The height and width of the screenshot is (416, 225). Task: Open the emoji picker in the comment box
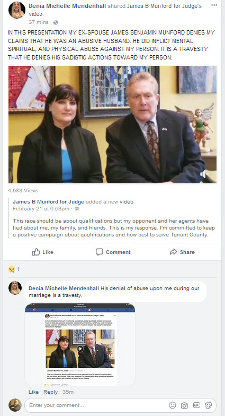pos(173,405)
